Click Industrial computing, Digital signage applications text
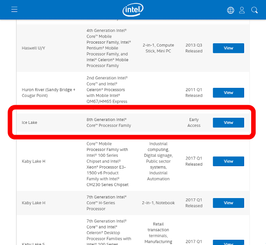266x245 pixels. pos(158,161)
